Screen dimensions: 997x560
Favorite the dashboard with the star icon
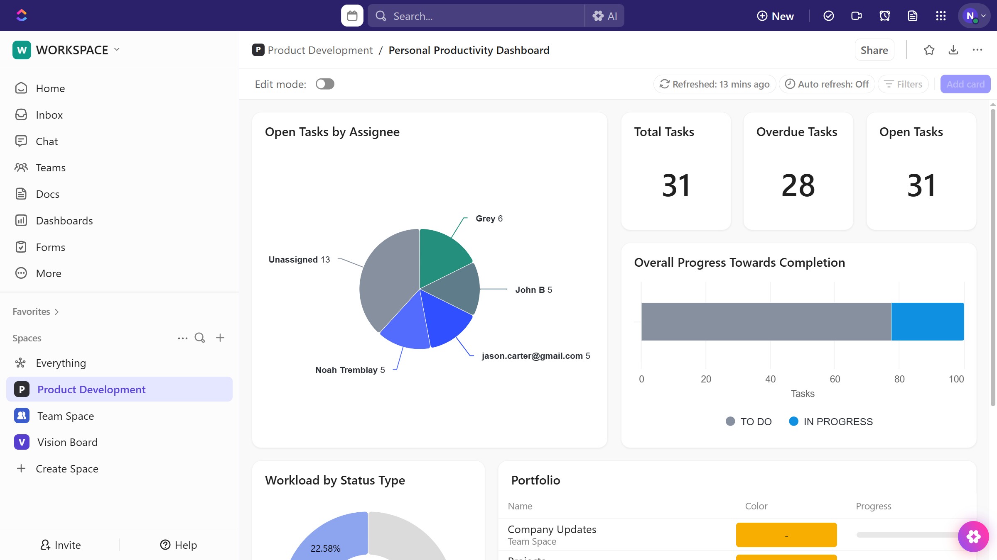tap(929, 50)
